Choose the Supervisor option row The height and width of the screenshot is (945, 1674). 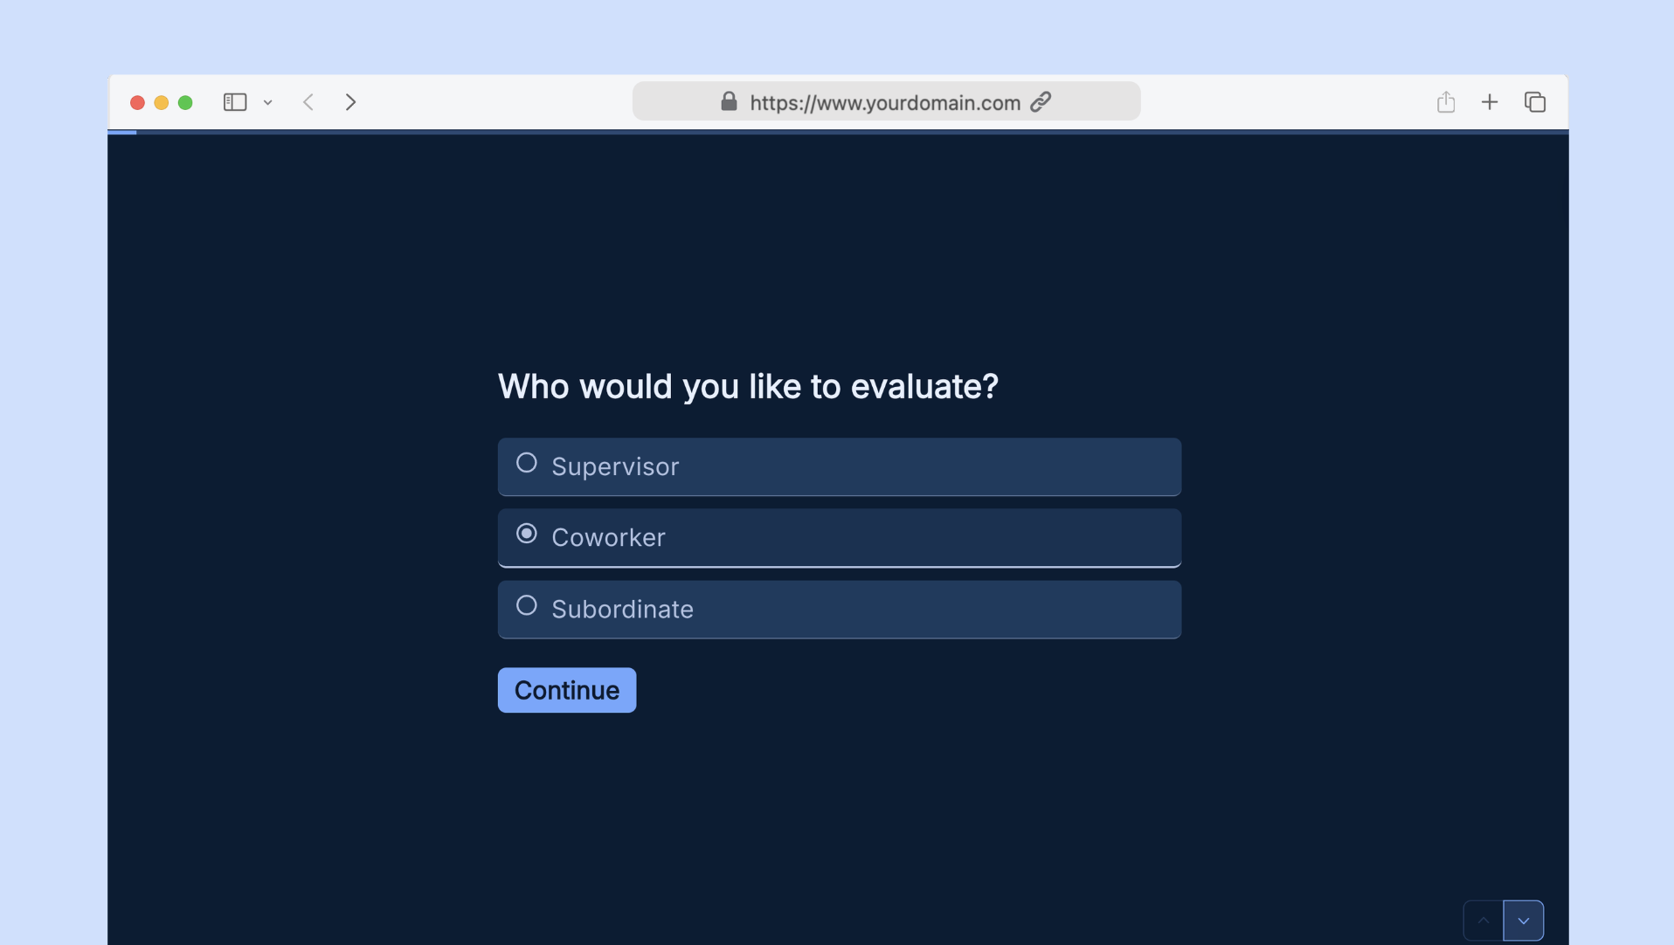(x=840, y=467)
